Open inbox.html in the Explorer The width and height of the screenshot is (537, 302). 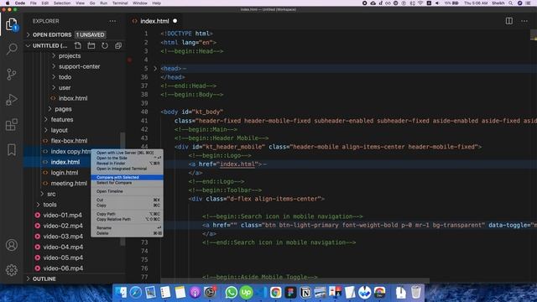coord(73,98)
